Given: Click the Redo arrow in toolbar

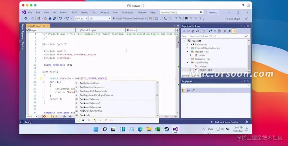Looking at the screenshot, I should (x=68, y=18).
